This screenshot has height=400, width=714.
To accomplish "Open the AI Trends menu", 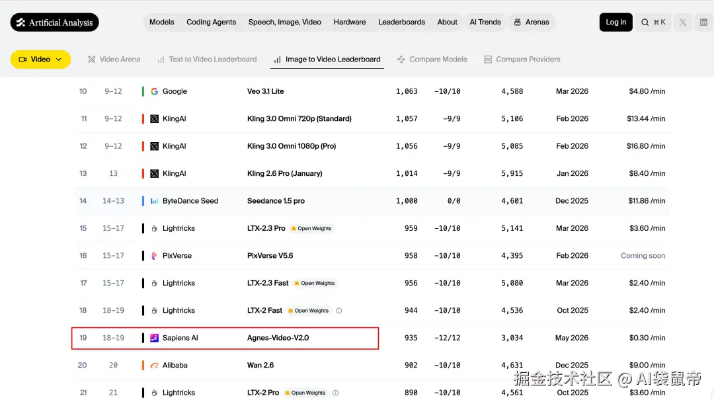I will (485, 22).
